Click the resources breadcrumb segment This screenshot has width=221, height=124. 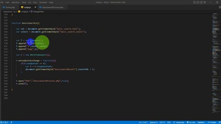click(x=8, y=12)
